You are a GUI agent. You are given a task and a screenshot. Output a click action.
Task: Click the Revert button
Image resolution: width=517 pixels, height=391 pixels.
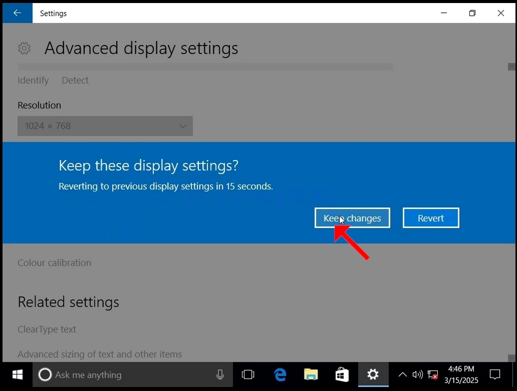tap(431, 218)
